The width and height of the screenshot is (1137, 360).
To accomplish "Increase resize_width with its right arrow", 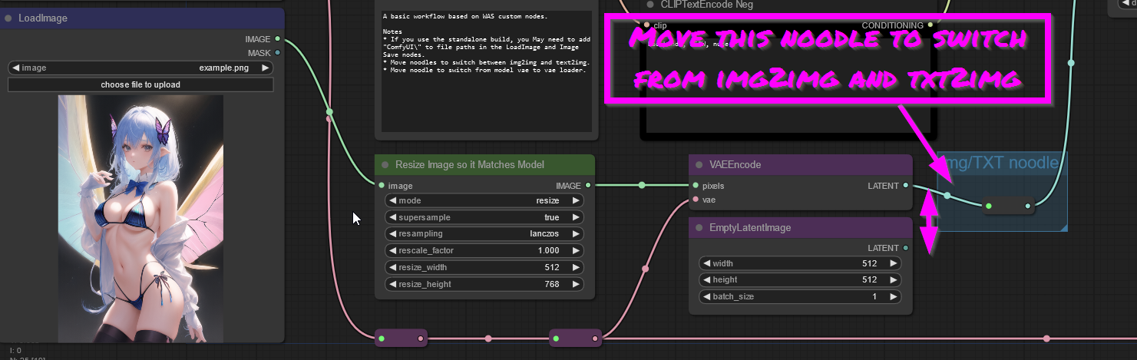I will click(x=575, y=267).
